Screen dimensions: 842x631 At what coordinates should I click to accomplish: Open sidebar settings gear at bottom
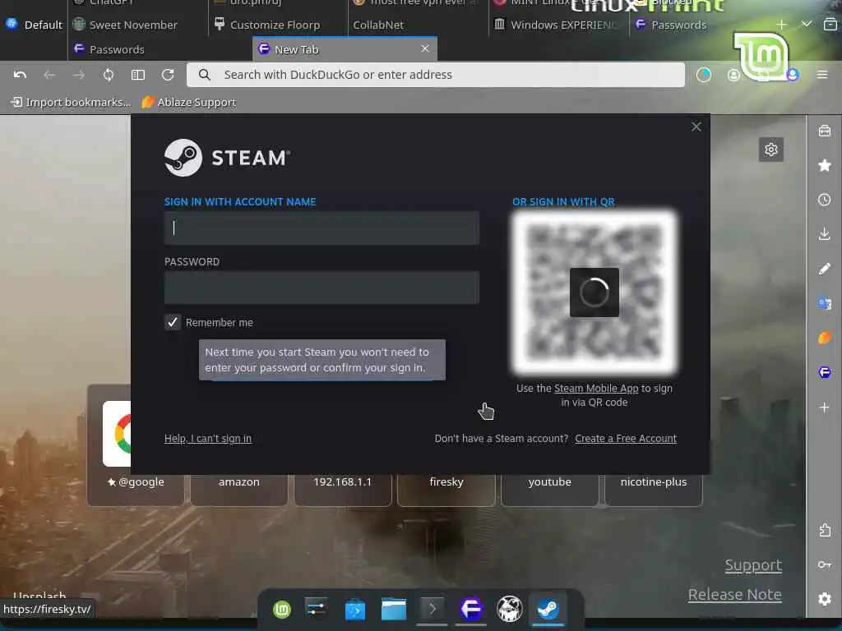[824, 599]
